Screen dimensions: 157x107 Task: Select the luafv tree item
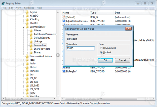tap(32, 93)
